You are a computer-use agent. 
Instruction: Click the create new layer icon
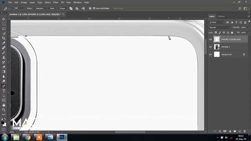(x=240, y=131)
